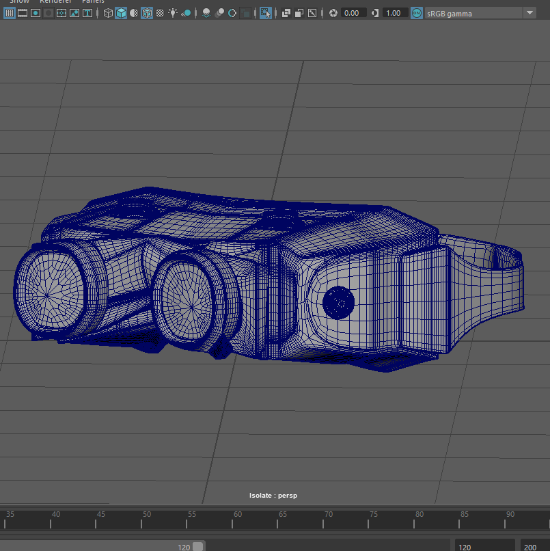Image resolution: width=550 pixels, height=551 pixels.
Task: Select smooth shade all cube icon
Action: pyautogui.click(x=121, y=13)
